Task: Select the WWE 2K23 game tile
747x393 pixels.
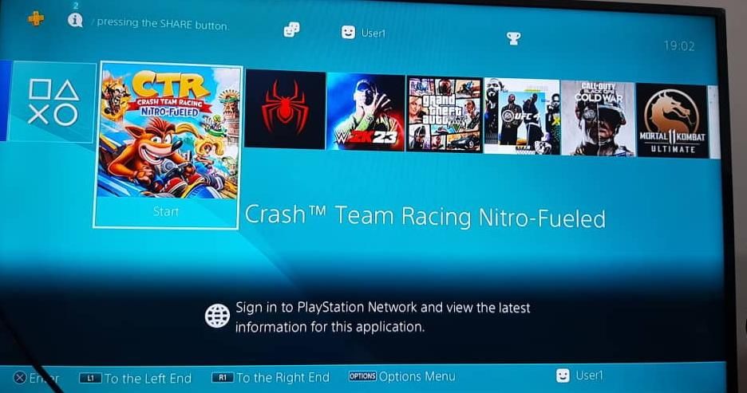Action: [x=366, y=112]
